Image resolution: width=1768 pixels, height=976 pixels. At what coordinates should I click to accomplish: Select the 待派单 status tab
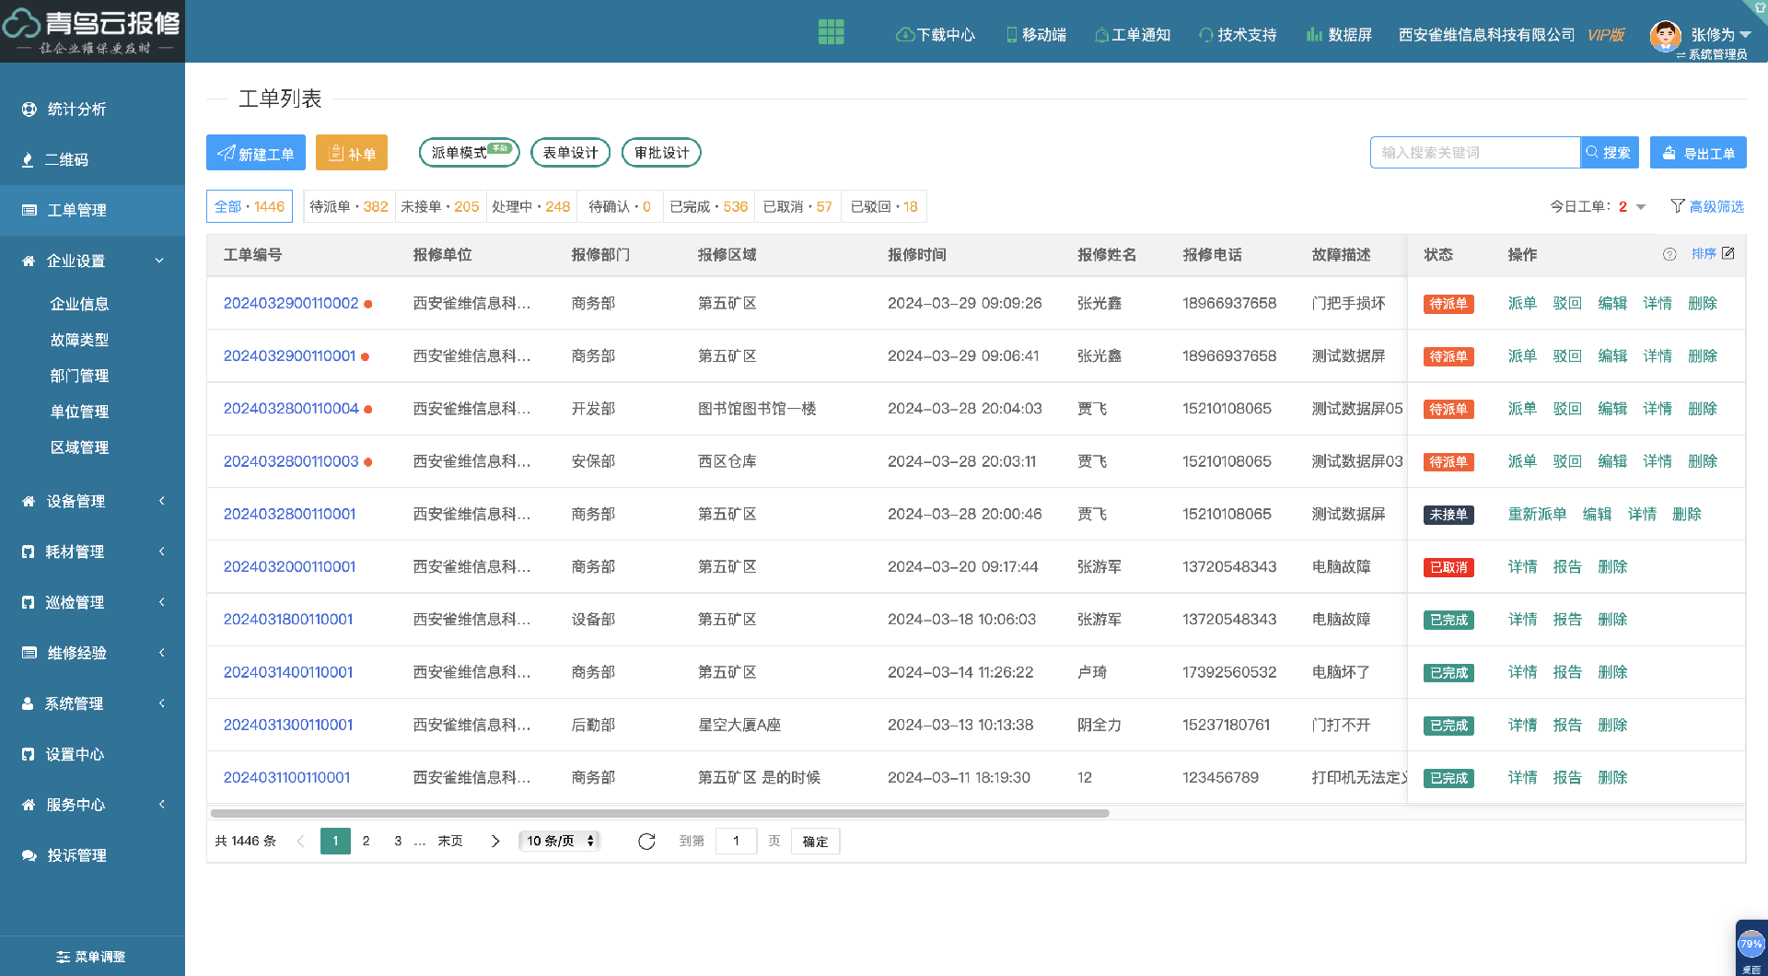[348, 206]
